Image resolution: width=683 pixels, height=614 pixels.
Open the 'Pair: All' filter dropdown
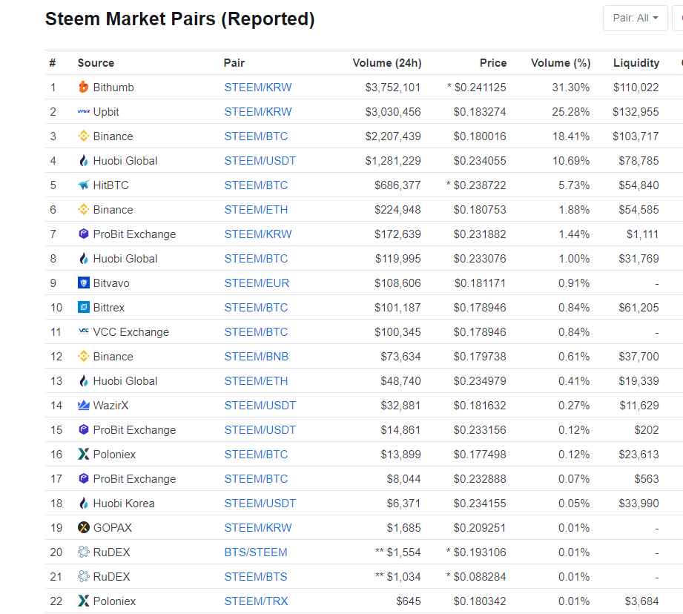coord(635,19)
